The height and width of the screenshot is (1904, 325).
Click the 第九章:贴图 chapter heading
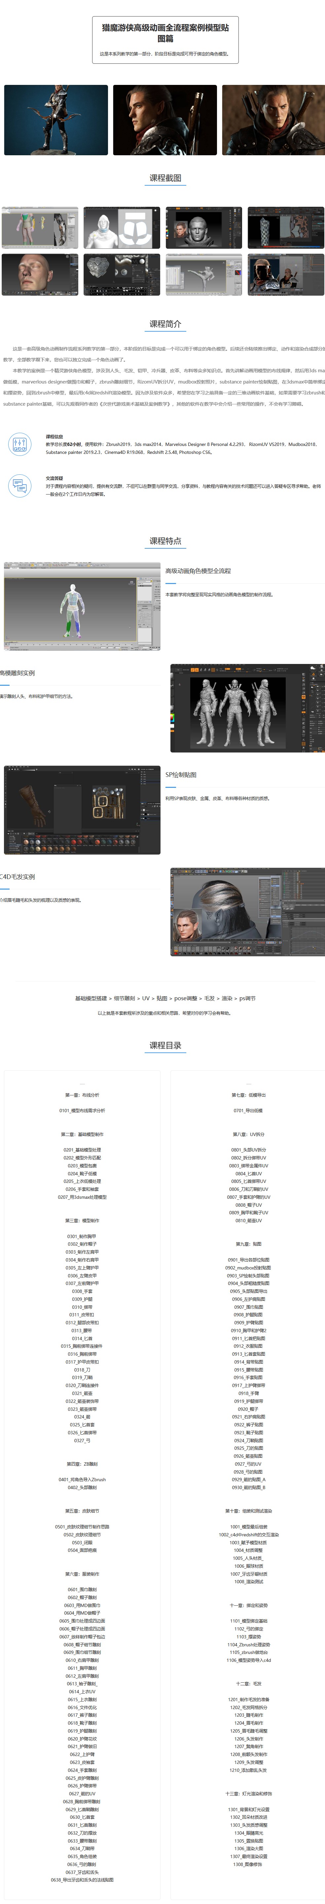pyautogui.click(x=248, y=1244)
